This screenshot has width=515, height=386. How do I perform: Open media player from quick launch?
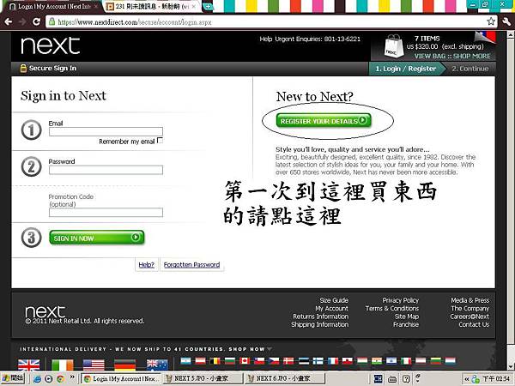pos(49,379)
